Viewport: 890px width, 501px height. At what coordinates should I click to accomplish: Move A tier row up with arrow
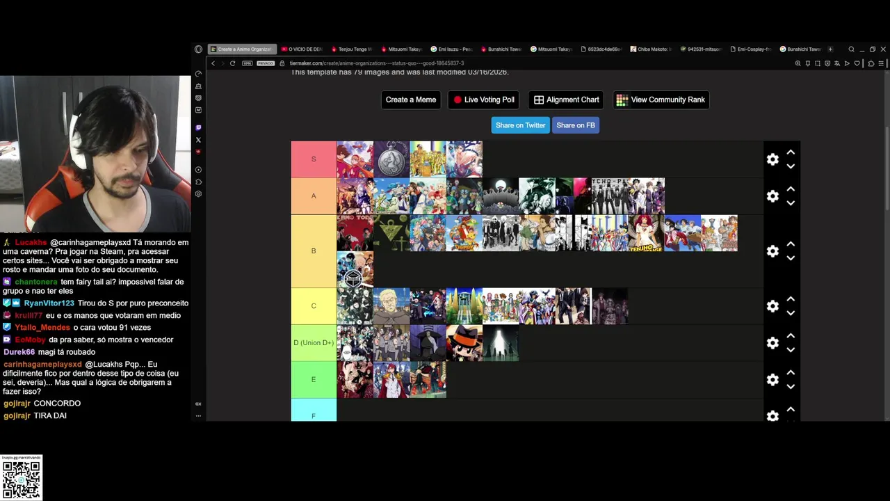coord(791,189)
